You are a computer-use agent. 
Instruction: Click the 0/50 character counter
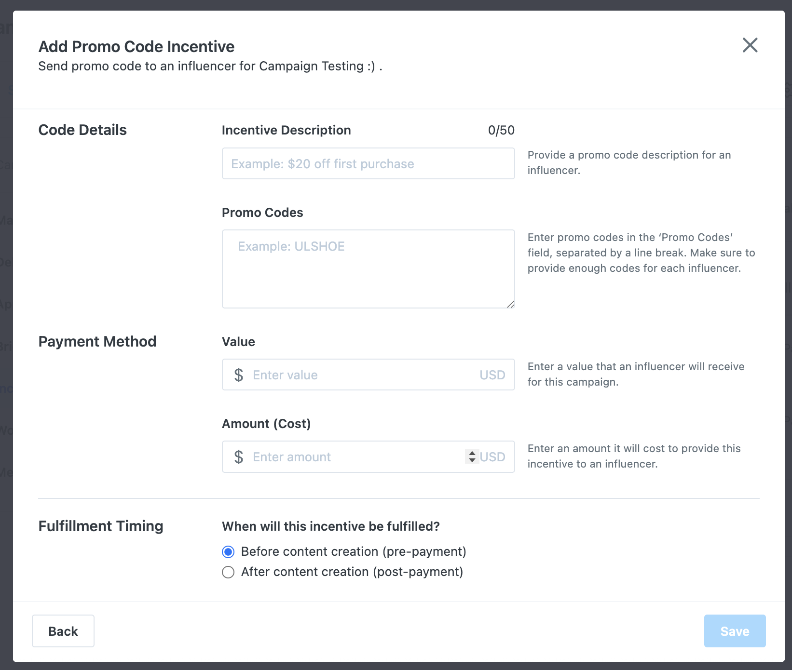pos(501,130)
